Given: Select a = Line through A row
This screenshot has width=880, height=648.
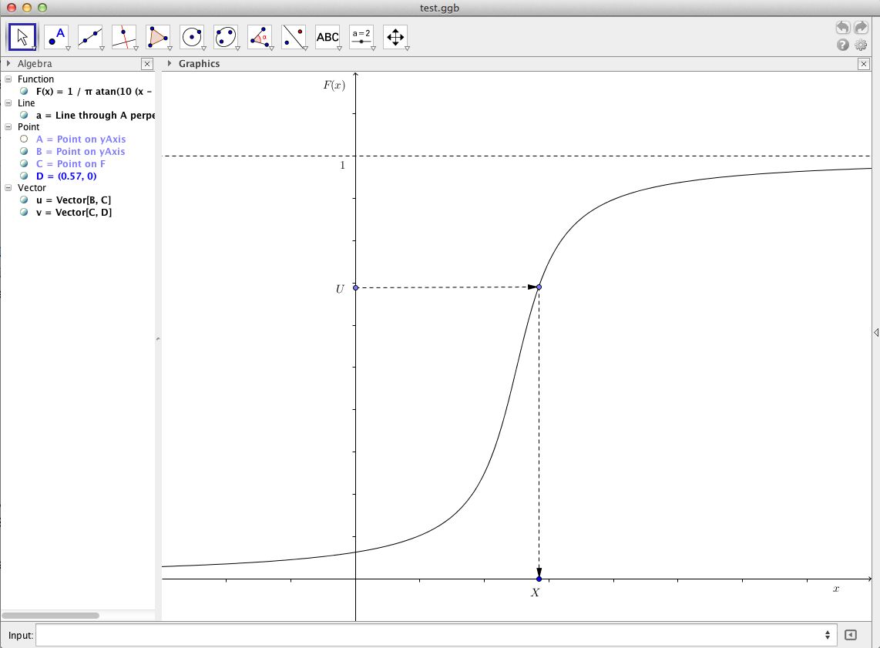Looking at the screenshot, I should point(95,115).
